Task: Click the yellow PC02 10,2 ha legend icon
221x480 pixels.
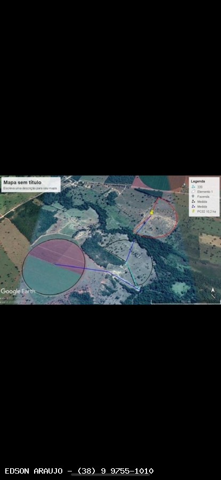Action: [193, 212]
